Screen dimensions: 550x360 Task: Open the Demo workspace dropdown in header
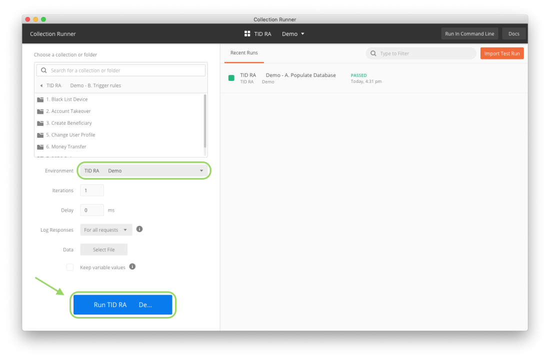point(293,33)
